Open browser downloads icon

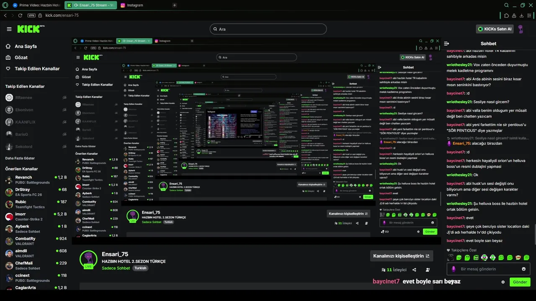[522, 15]
